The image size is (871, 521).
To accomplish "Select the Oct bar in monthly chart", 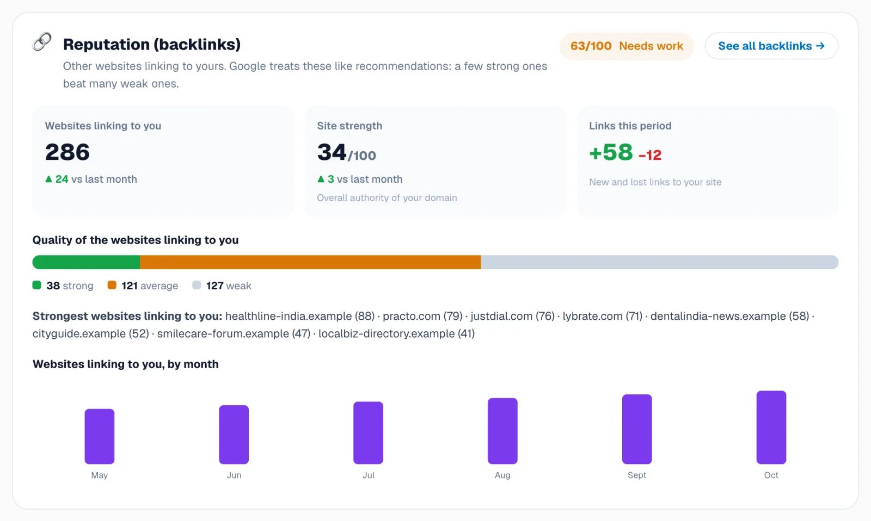I will 771,427.
